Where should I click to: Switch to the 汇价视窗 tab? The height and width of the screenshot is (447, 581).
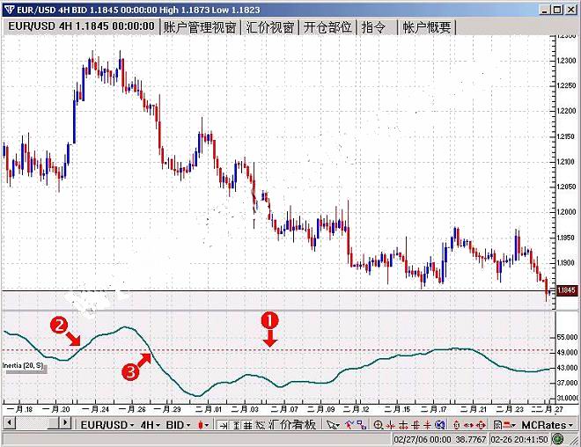pyautogui.click(x=268, y=27)
